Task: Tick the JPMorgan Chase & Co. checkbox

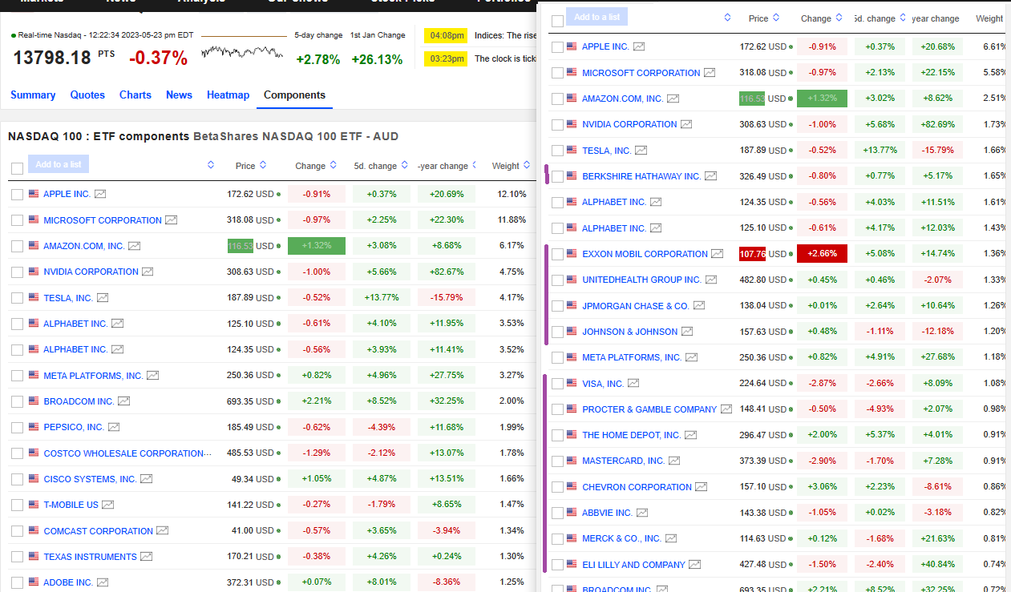Action: [x=557, y=306]
